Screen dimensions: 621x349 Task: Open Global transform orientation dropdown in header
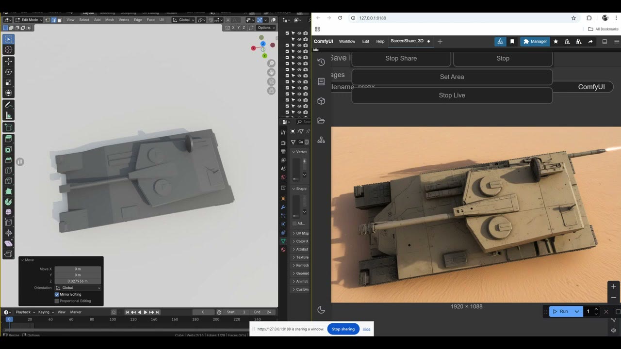(184, 20)
